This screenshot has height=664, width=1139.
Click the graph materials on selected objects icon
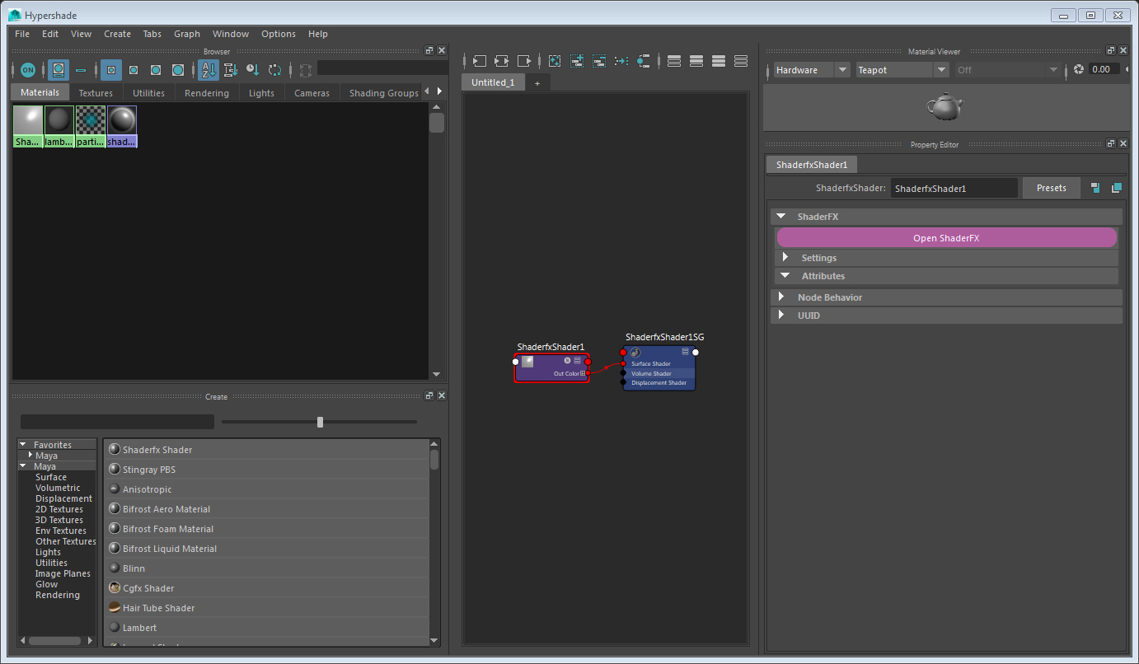click(x=644, y=61)
